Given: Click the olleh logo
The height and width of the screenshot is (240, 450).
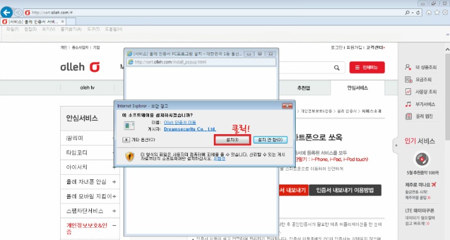Looking at the screenshot, I should click(80, 67).
